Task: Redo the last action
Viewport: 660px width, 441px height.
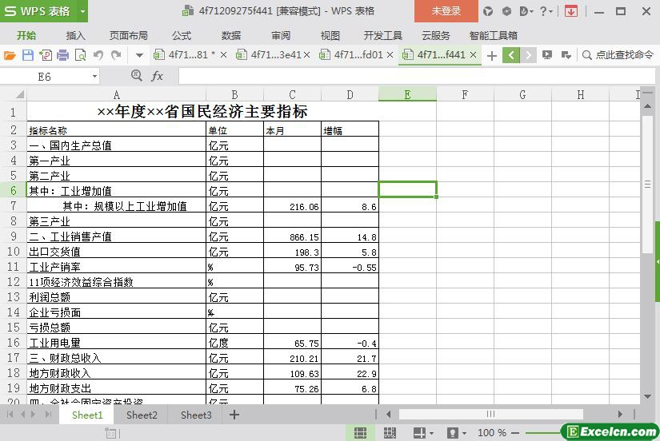Action: 116,55
